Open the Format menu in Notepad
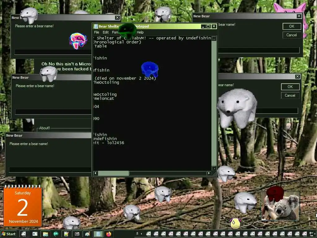The height and width of the screenshot is (238, 317). coord(115,32)
